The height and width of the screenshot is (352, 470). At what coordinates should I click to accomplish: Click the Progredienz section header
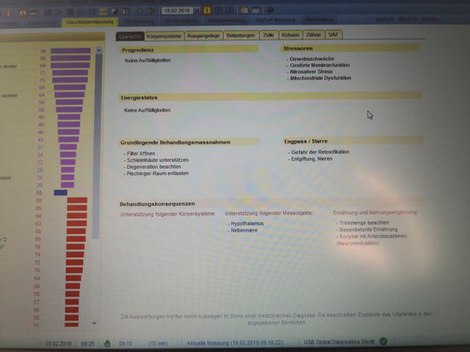coord(189,50)
